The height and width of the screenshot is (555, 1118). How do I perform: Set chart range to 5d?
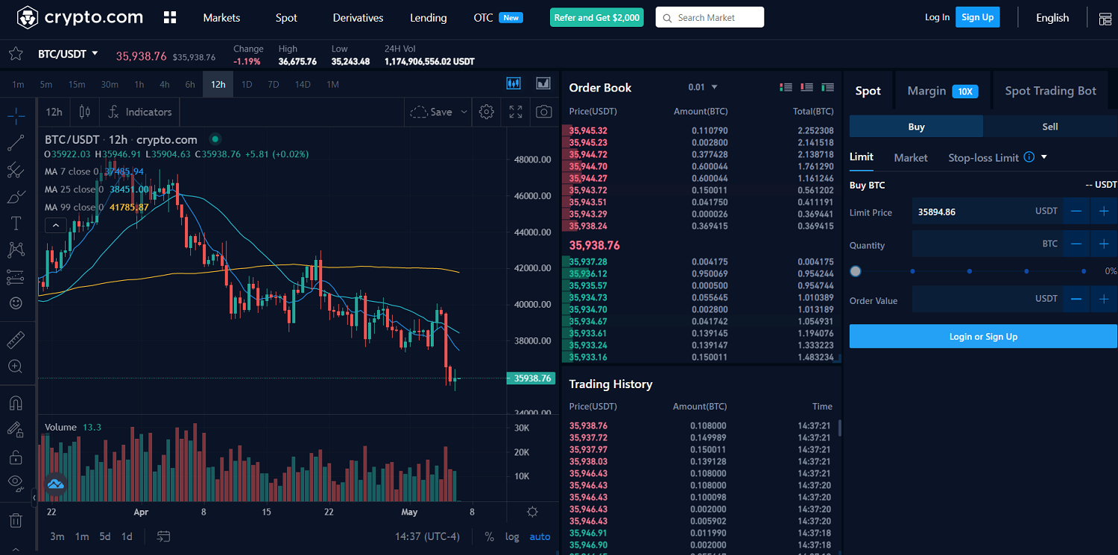click(x=105, y=536)
